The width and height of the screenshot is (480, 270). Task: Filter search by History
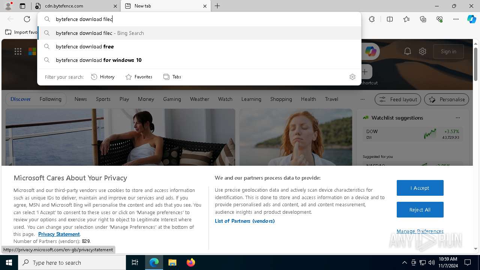click(x=103, y=77)
